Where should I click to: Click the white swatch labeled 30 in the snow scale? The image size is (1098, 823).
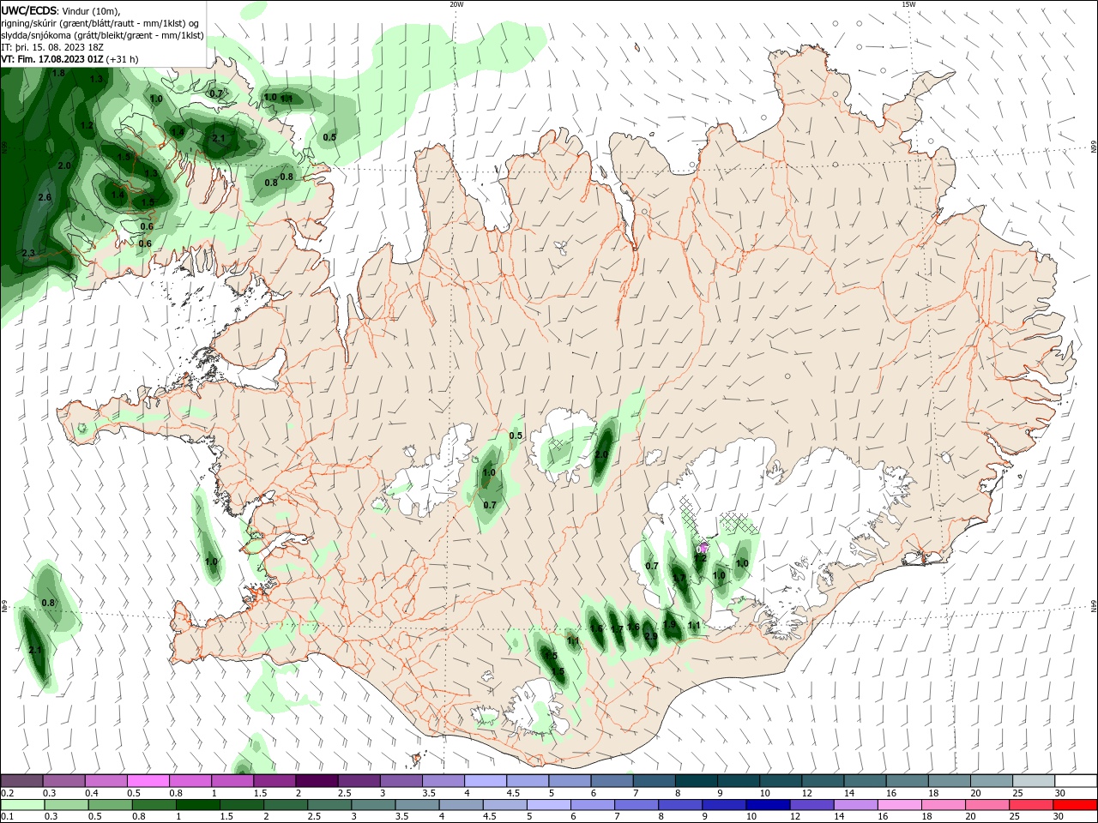pos(1076,781)
